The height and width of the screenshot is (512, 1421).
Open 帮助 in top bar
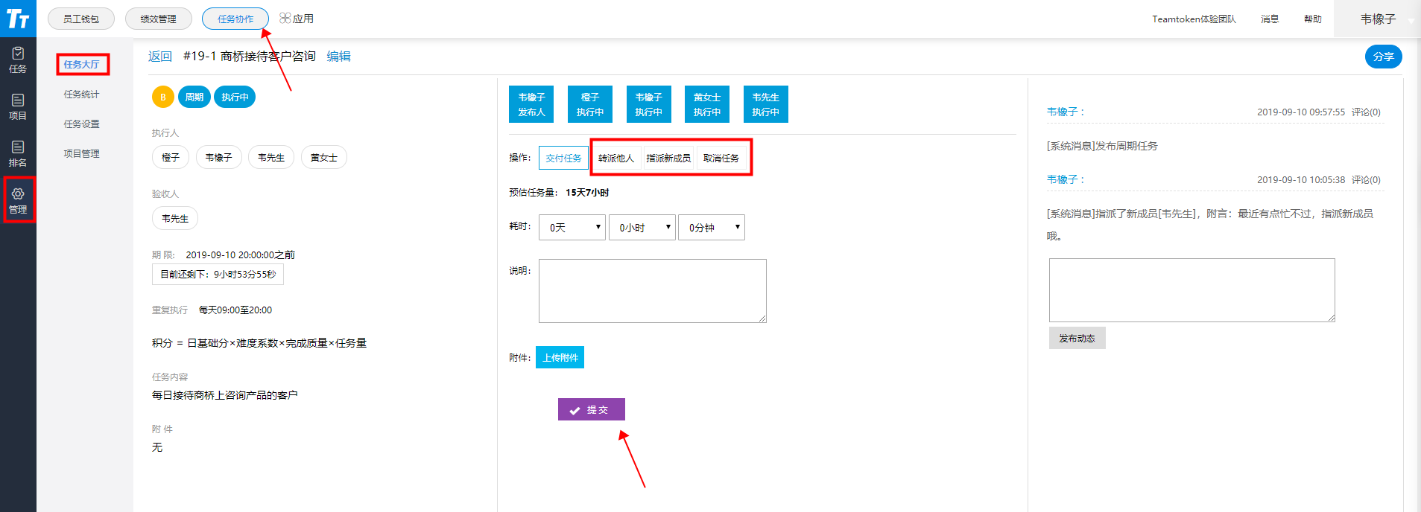point(1313,19)
